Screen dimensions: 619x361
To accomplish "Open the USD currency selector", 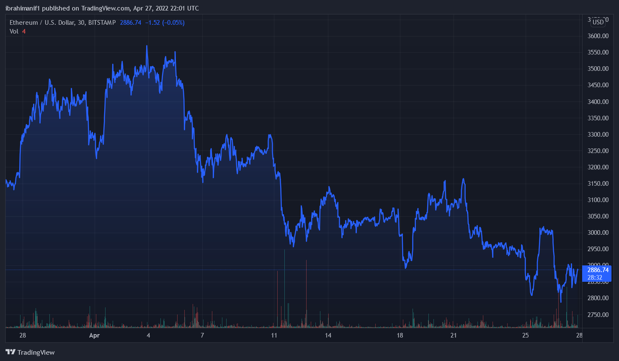I will (x=598, y=22).
